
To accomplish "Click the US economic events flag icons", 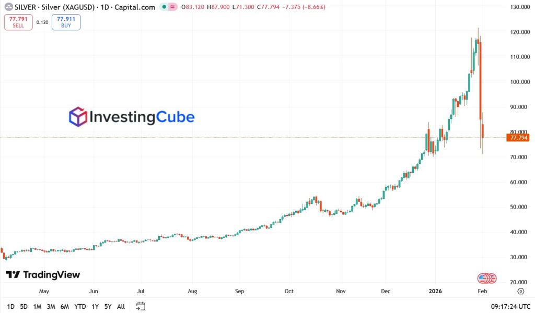I will click(x=486, y=279).
